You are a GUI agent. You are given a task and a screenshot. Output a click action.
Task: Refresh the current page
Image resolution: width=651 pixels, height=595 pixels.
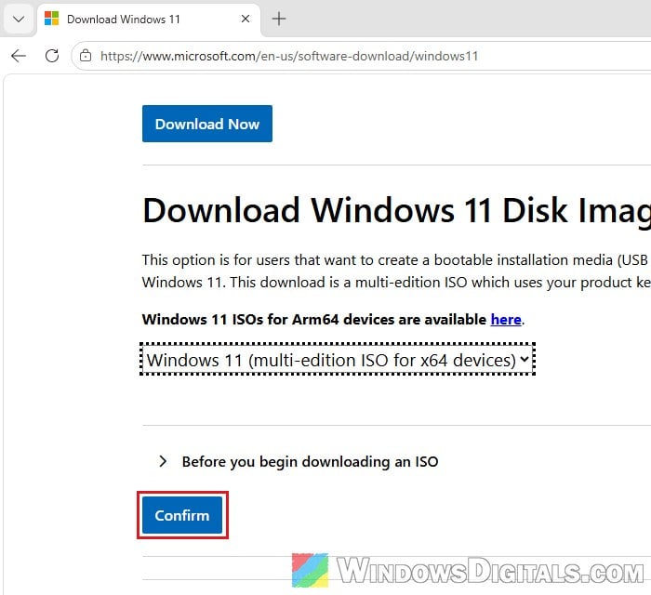pos(52,56)
